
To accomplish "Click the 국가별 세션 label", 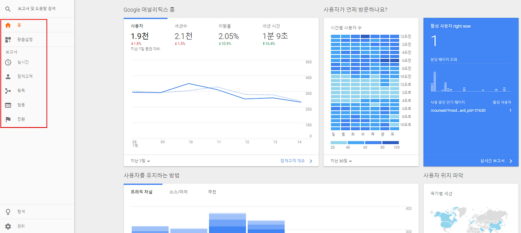I will point(441,194).
